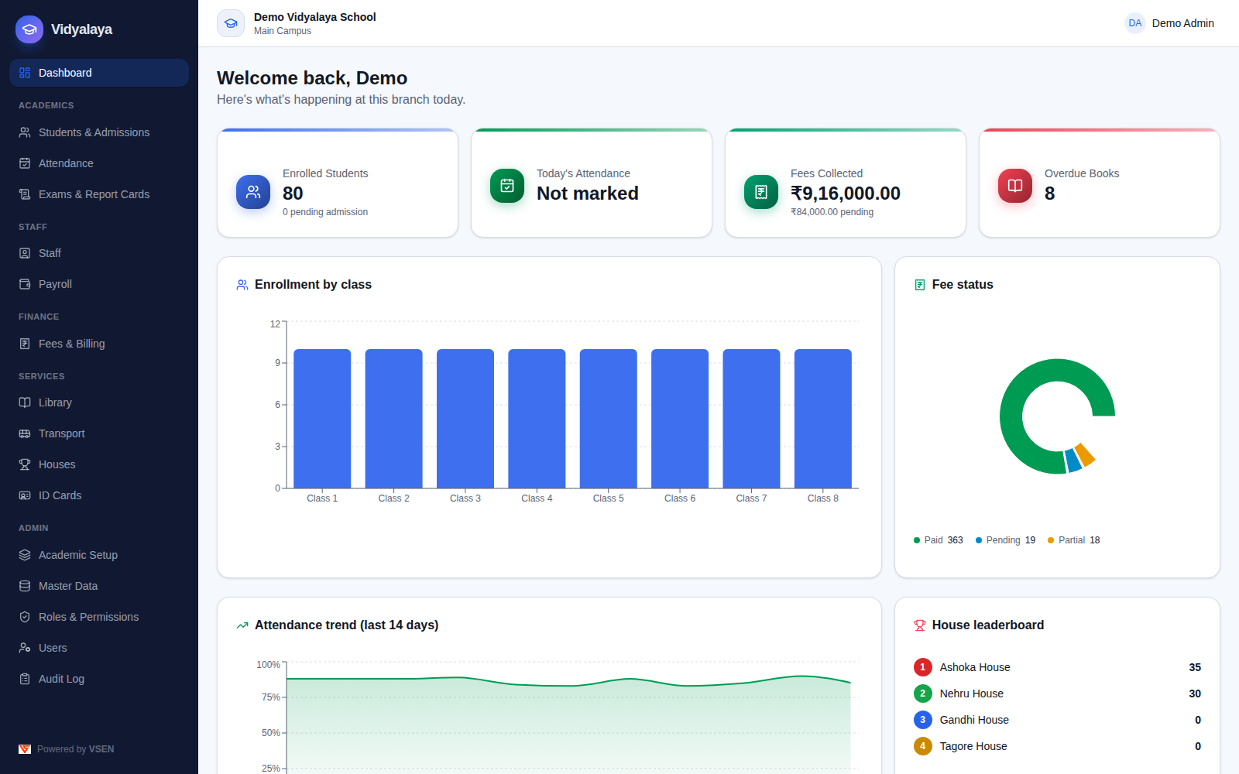The height and width of the screenshot is (774, 1239).
Task: Open the Library section
Action: tap(99, 402)
